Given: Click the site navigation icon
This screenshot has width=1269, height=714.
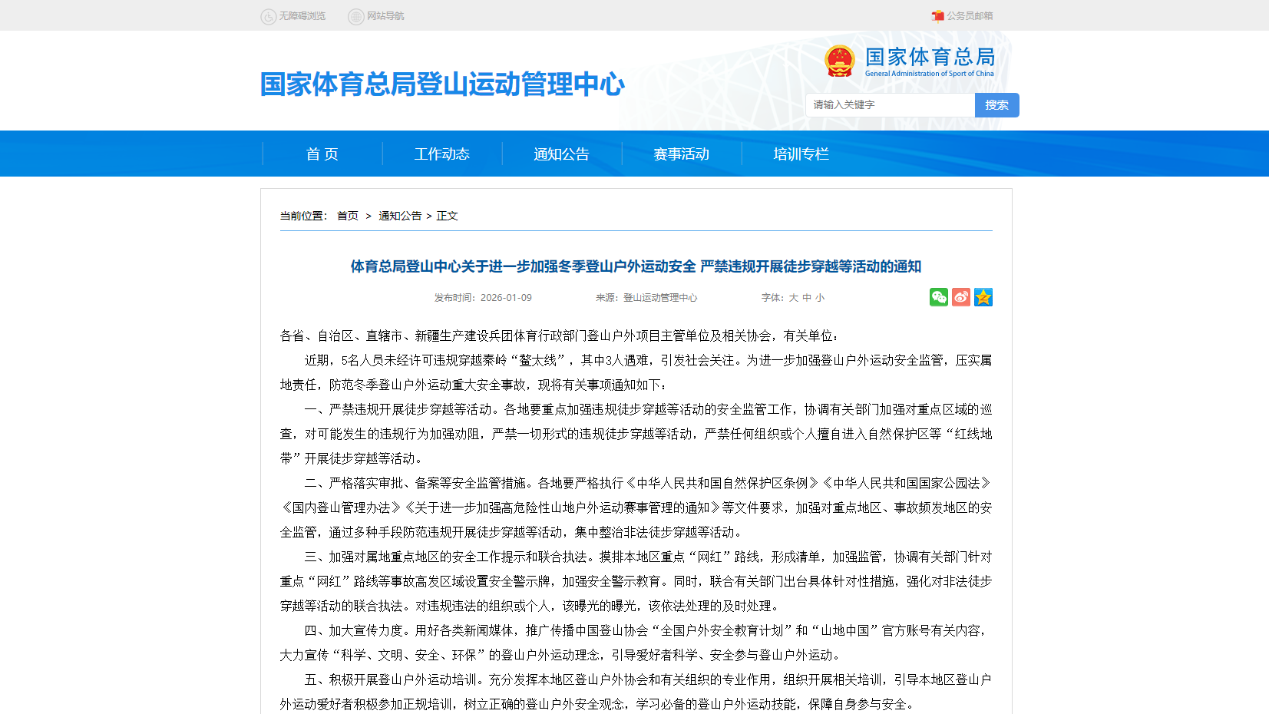Looking at the screenshot, I should tap(356, 16).
